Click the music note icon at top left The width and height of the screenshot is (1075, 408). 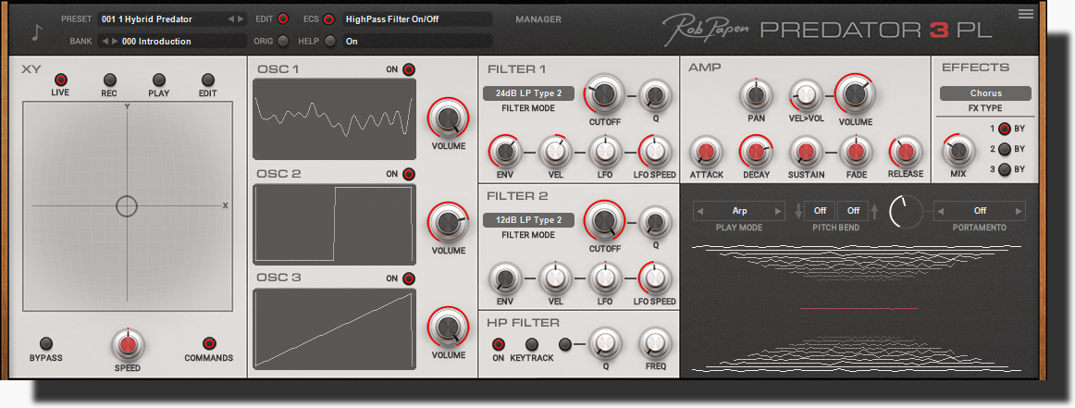pos(37,32)
